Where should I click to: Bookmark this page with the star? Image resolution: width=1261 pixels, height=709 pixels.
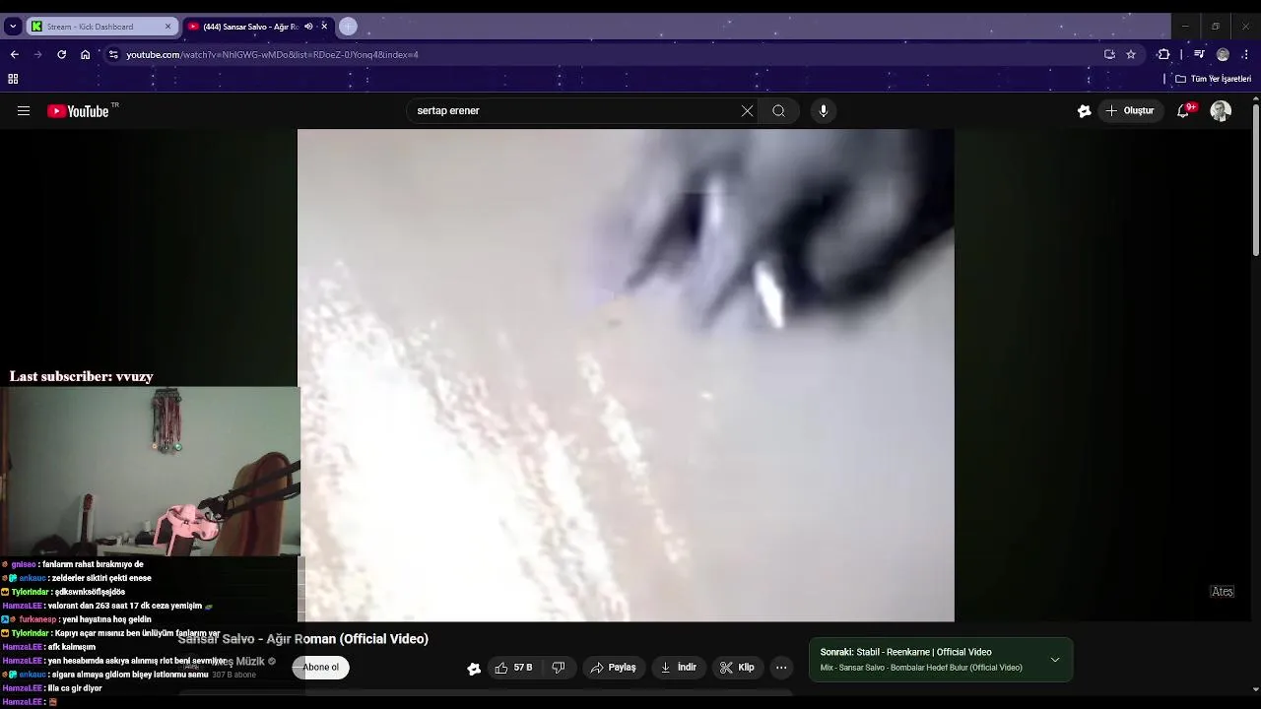point(1131,54)
